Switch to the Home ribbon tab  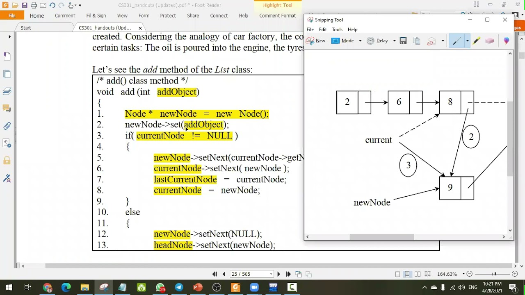point(37,16)
